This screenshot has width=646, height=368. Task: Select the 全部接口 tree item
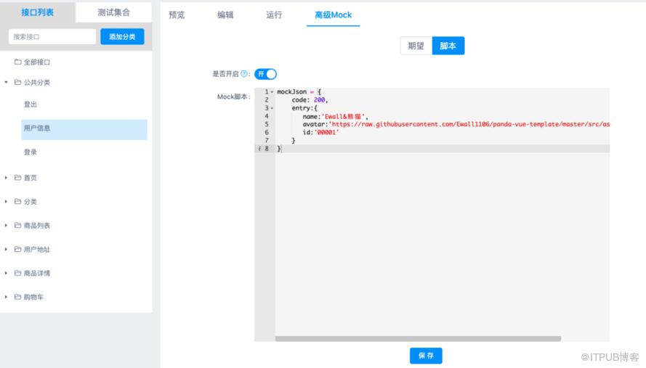[x=36, y=62]
